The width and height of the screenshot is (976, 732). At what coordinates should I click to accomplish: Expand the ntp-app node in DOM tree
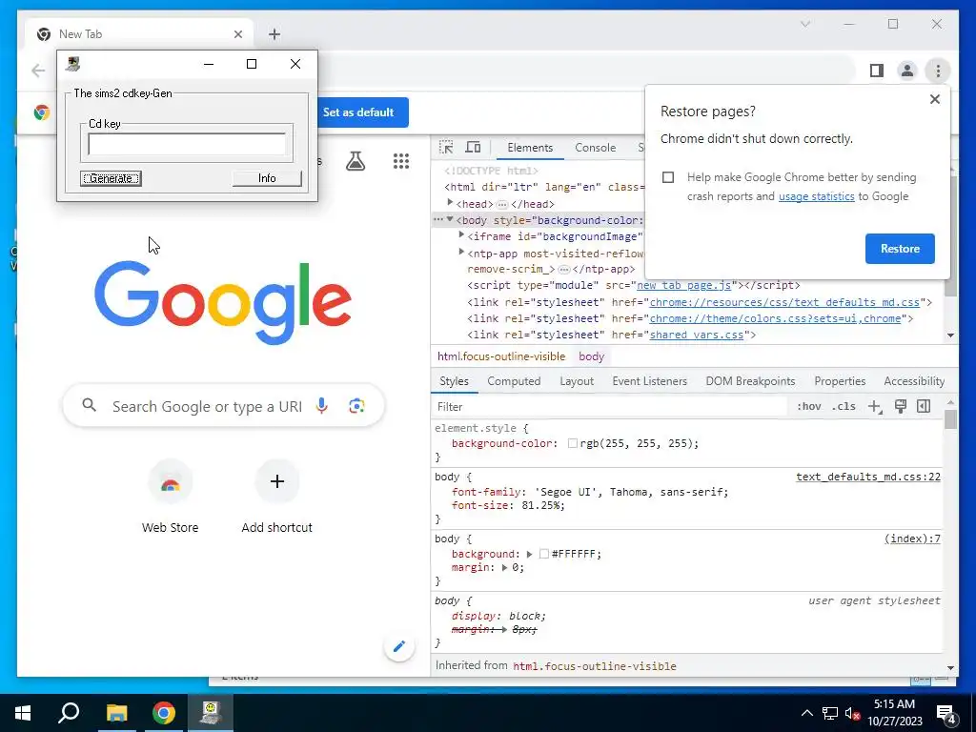point(461,253)
